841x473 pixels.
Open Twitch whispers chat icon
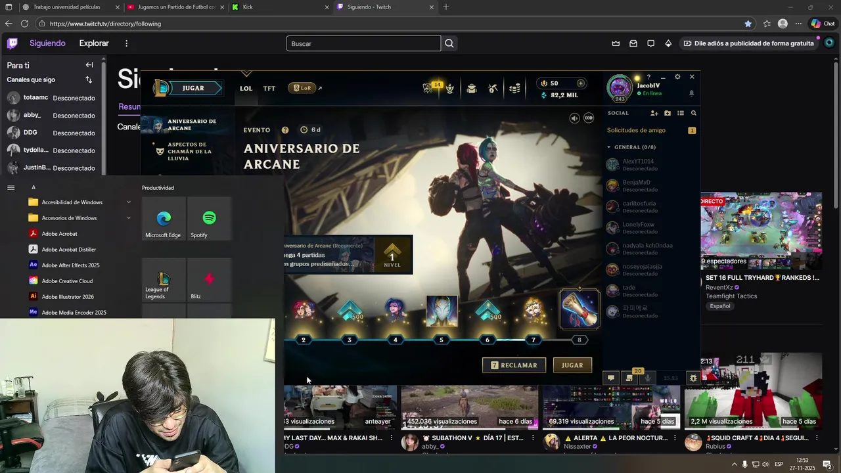650,43
